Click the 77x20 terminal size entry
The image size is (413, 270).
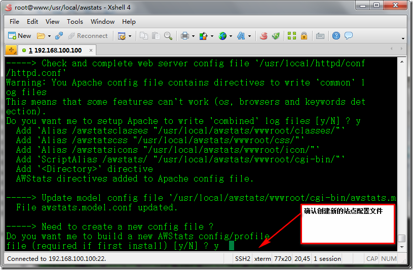click(283, 259)
